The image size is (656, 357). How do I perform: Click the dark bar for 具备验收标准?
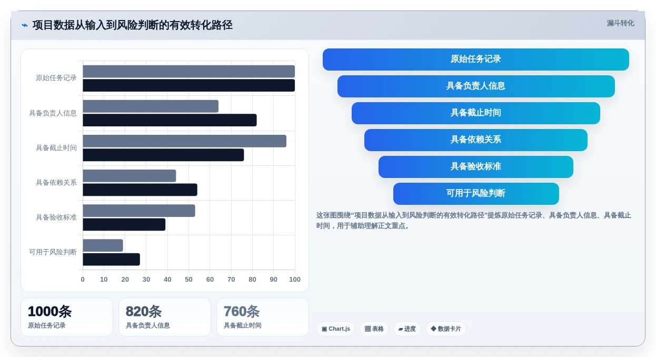(x=124, y=224)
